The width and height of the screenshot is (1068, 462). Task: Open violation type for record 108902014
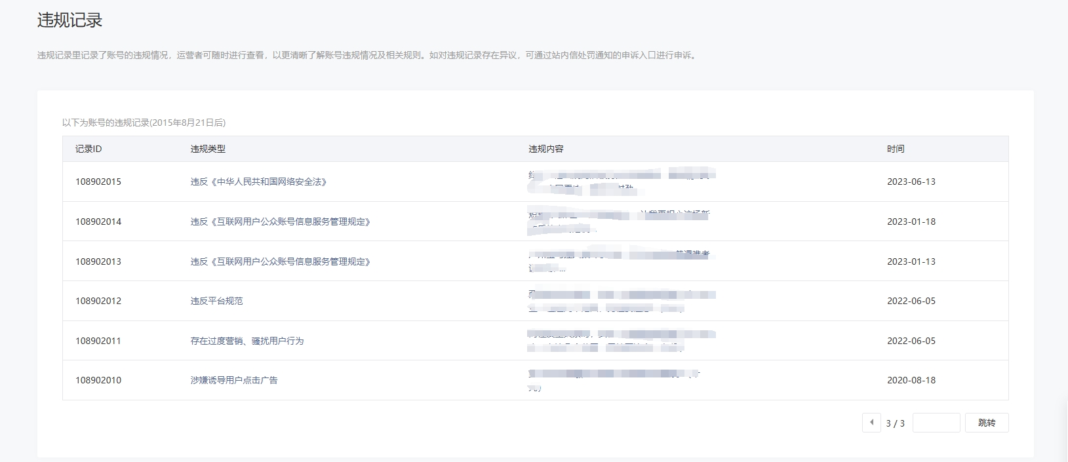281,221
